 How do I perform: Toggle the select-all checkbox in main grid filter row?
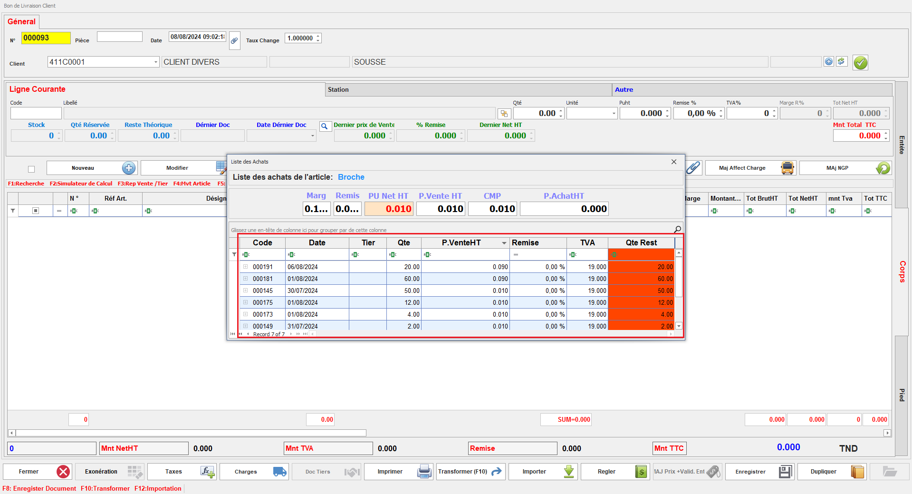(36, 211)
